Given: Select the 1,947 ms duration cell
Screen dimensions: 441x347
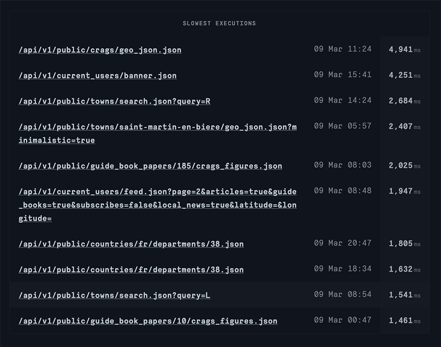Looking at the screenshot, I should click(404, 191).
